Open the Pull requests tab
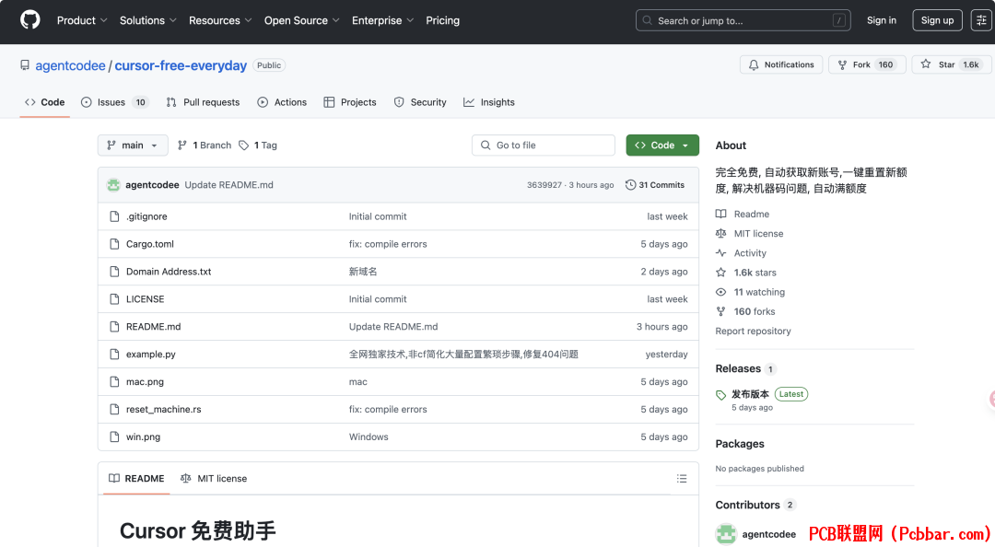Viewport: 995px width, 547px height. [x=203, y=102]
